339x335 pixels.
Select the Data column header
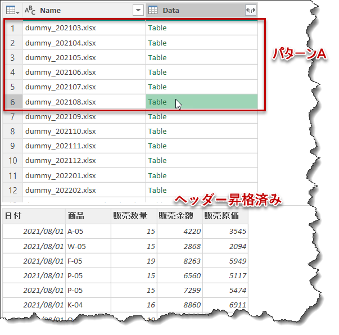[x=202, y=10]
